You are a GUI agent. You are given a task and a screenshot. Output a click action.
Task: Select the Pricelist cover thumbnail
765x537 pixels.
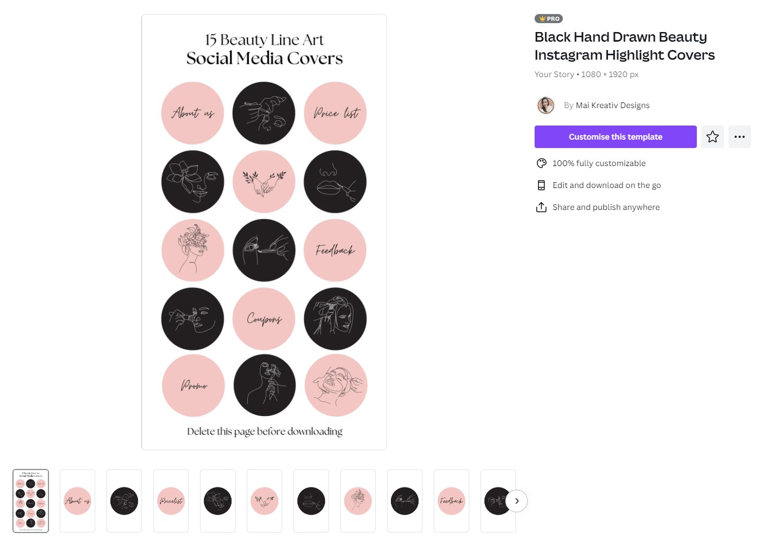[x=171, y=501]
